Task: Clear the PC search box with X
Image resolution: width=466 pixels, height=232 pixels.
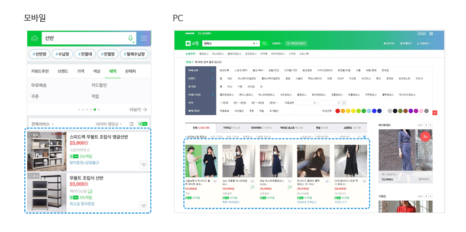Action: click(x=254, y=44)
